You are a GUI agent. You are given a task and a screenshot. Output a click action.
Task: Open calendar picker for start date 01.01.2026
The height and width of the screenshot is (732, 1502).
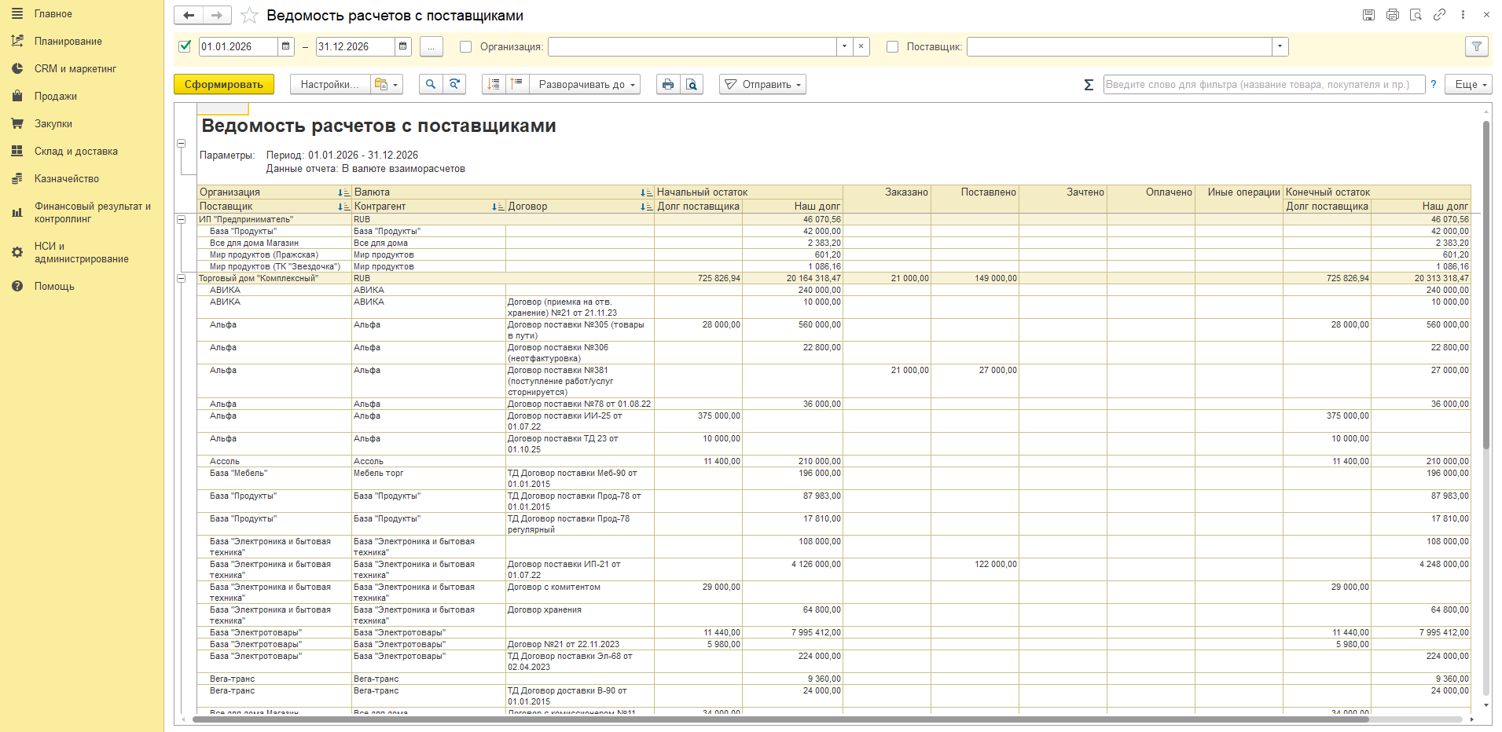click(286, 47)
